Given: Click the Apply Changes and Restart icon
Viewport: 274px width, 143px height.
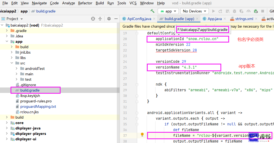Looking at the screenshot, I should click(220, 11).
